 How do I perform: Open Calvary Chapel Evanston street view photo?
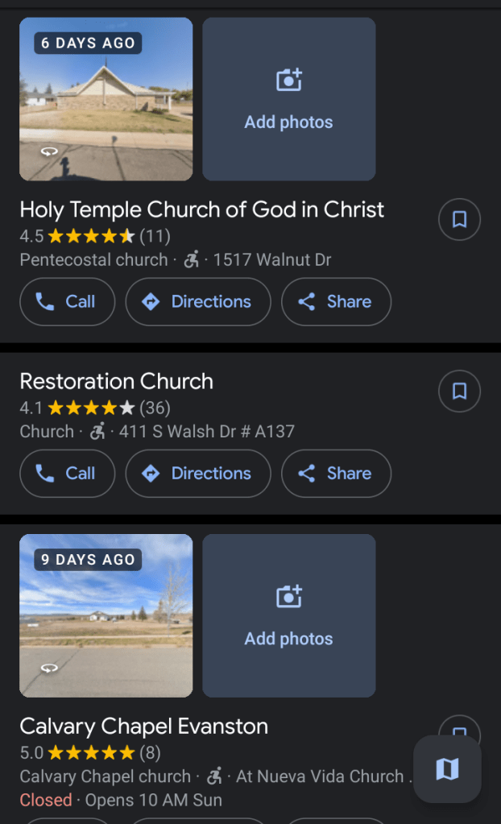pyautogui.click(x=106, y=615)
